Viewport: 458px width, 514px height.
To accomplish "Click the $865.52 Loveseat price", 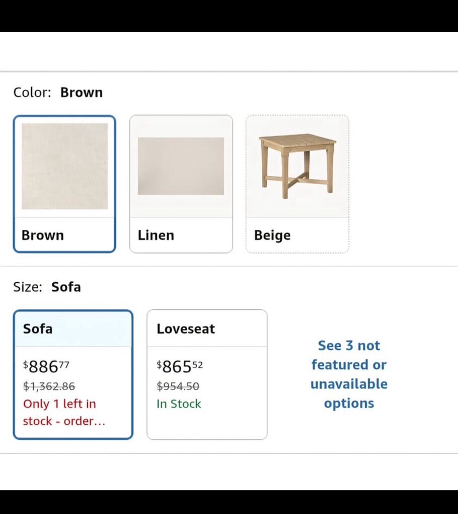I will [180, 366].
